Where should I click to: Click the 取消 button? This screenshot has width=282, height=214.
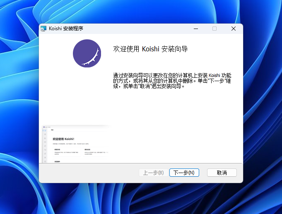click(222, 173)
